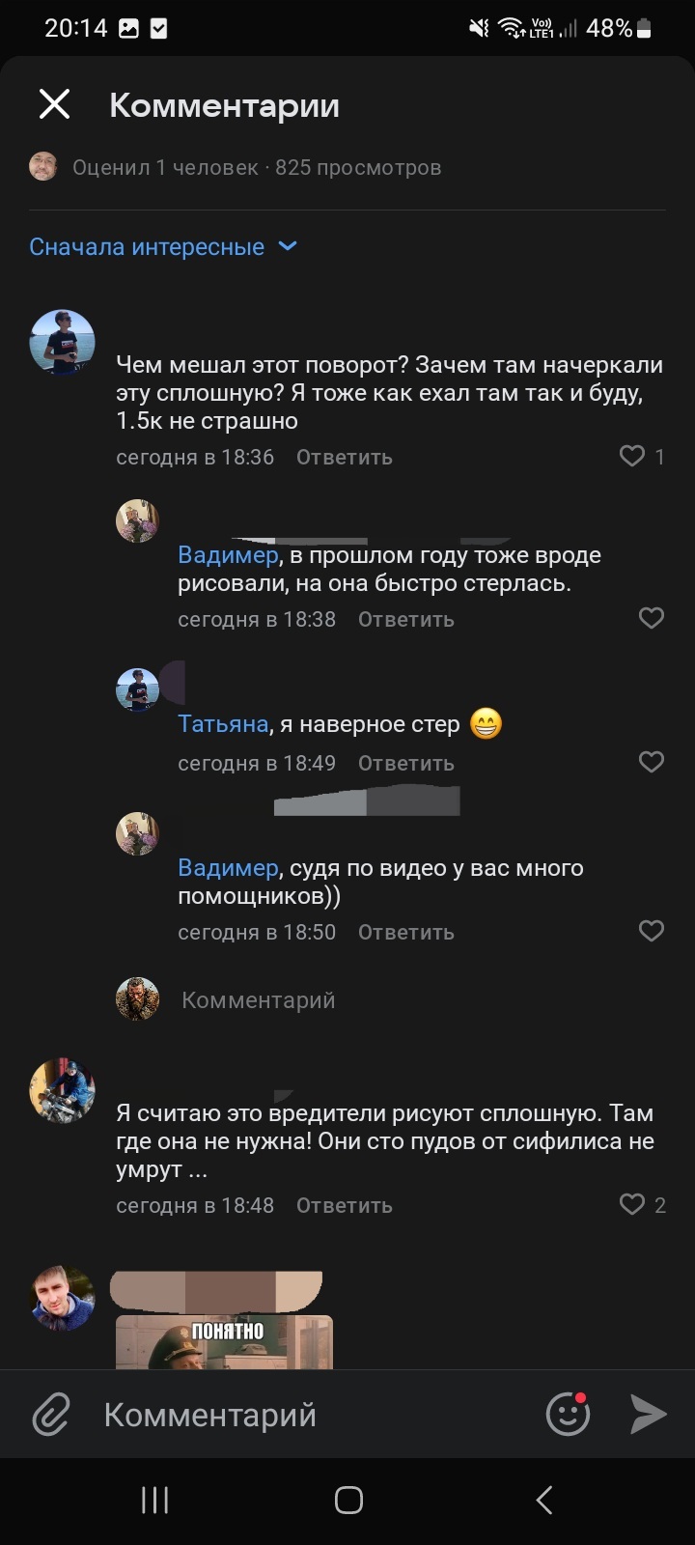Open the emoji sticker picker
This screenshot has width=695, height=1545.
[568, 1415]
